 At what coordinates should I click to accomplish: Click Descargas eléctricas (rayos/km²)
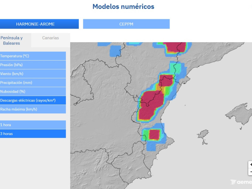tap(33, 100)
